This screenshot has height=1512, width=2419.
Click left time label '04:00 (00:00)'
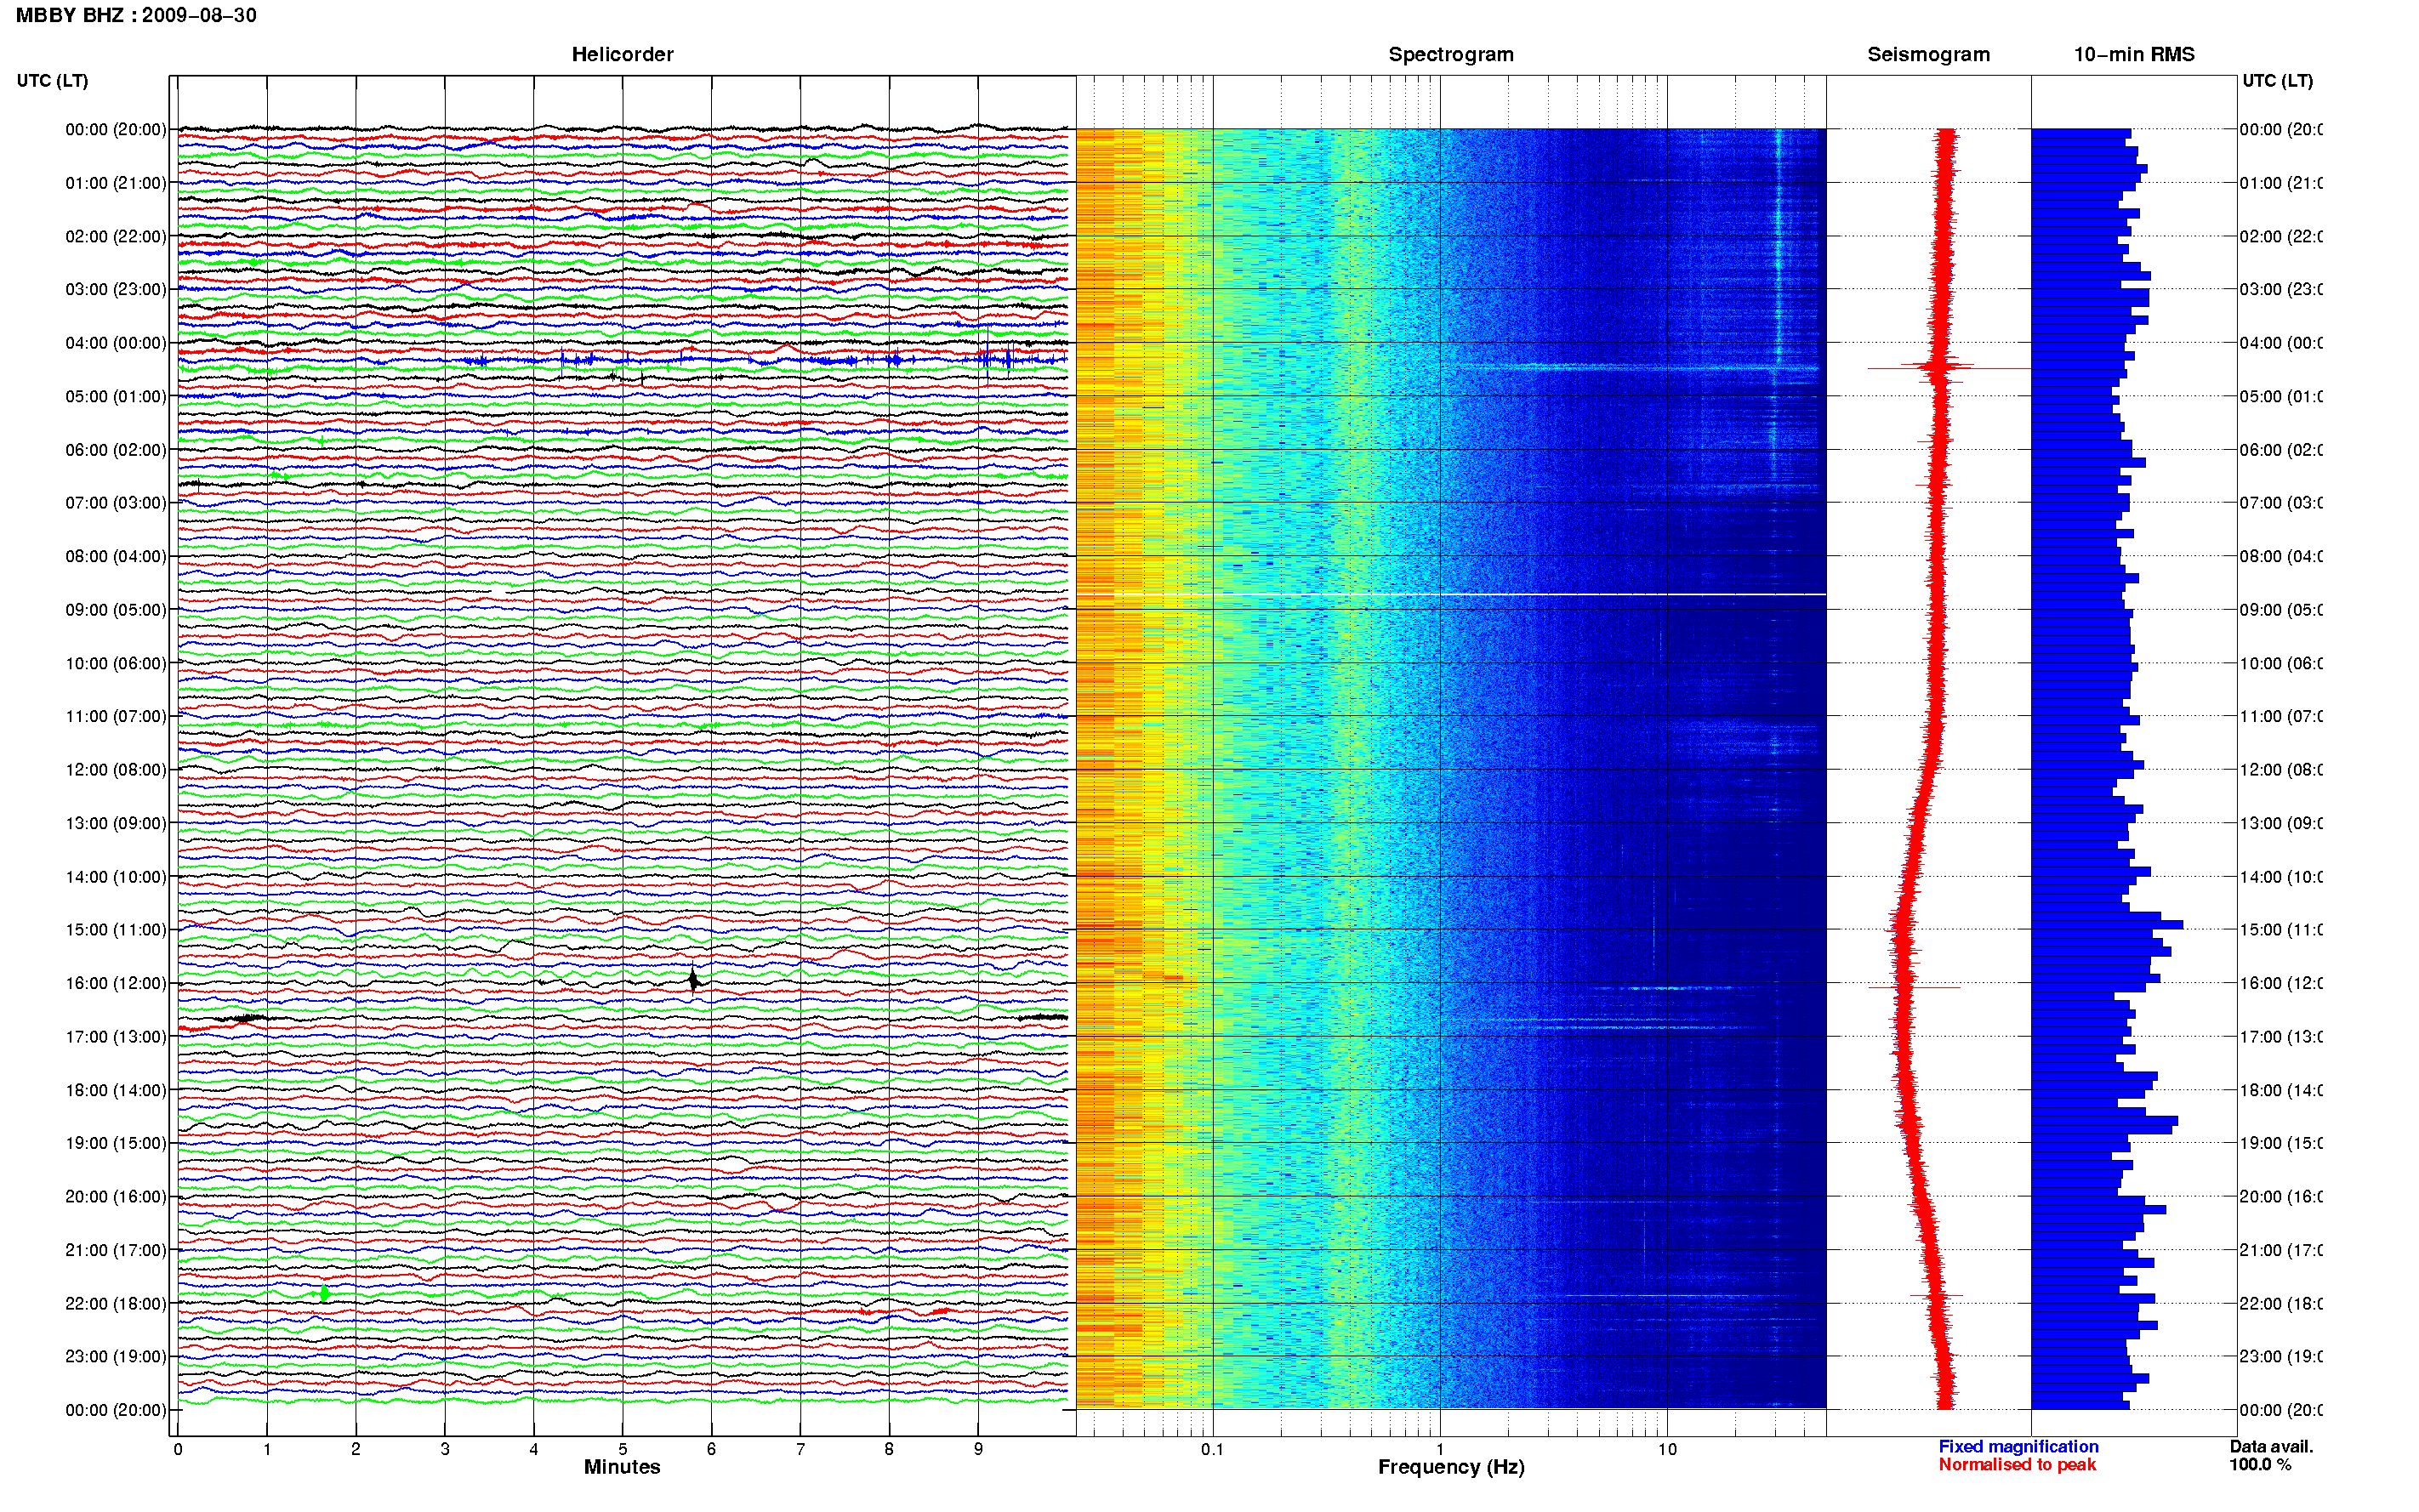[115, 343]
